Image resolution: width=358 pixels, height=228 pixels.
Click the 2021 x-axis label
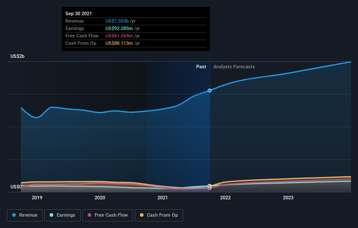pyautogui.click(x=163, y=198)
